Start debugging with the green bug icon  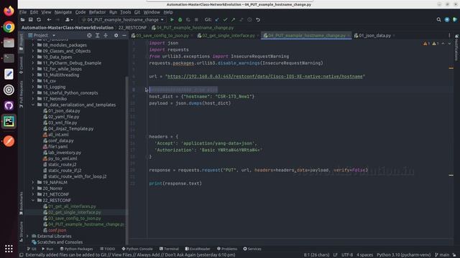point(180,19)
